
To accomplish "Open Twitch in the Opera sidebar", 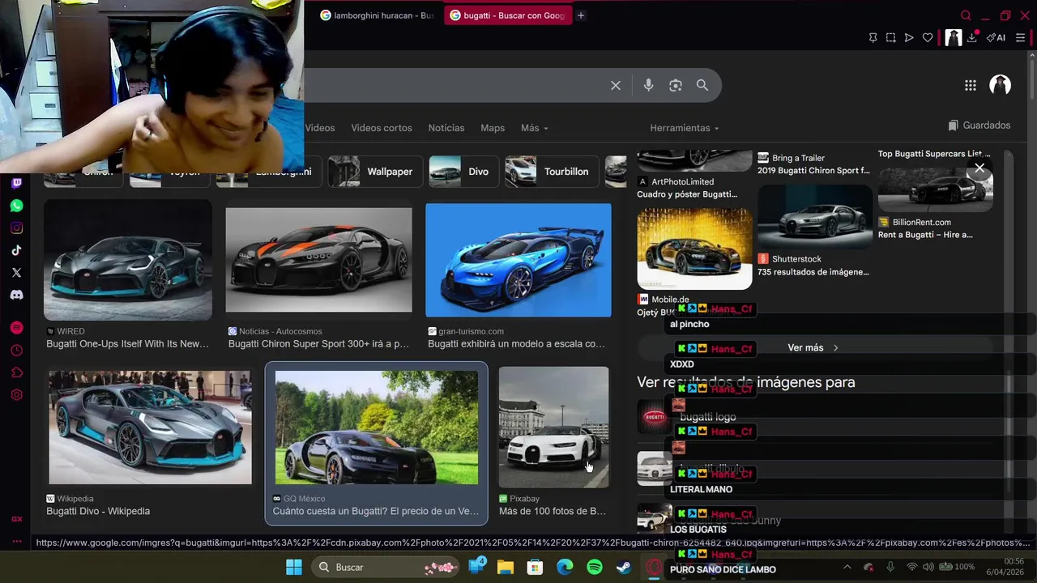I will coord(16,184).
